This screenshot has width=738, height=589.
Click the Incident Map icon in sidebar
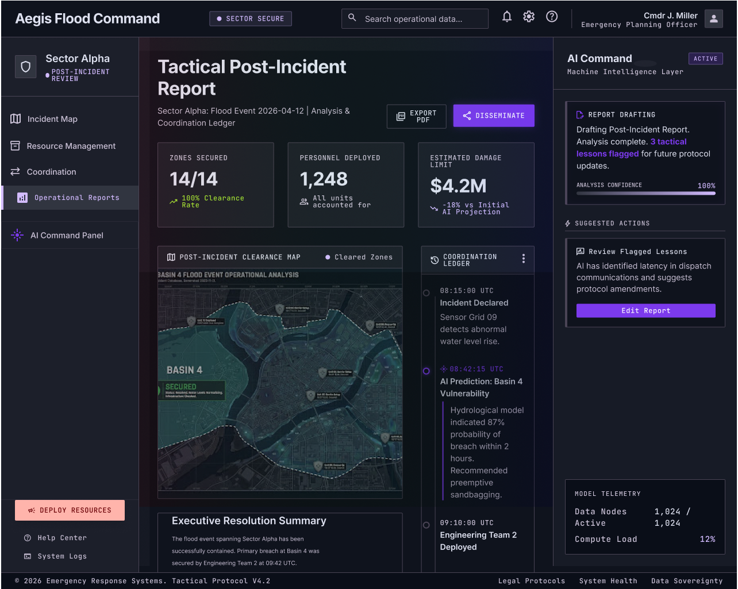click(x=16, y=119)
